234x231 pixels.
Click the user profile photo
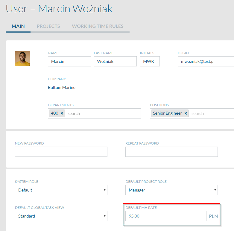[22, 59]
